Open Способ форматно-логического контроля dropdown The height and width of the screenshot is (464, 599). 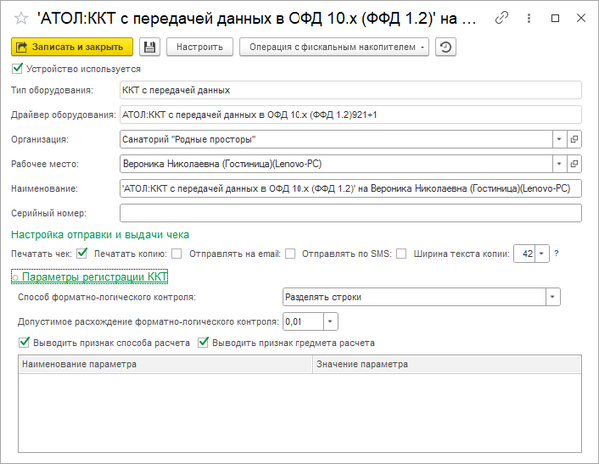(x=552, y=297)
